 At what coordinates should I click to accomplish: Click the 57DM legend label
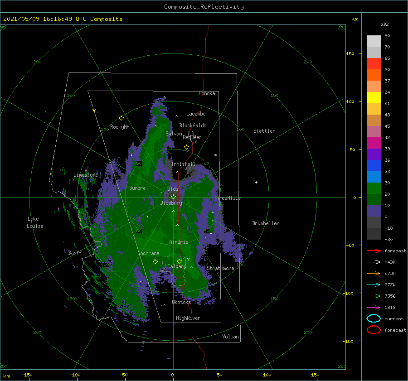pyautogui.click(x=390, y=273)
